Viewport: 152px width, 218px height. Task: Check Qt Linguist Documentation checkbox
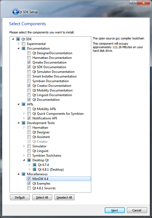point(29,95)
